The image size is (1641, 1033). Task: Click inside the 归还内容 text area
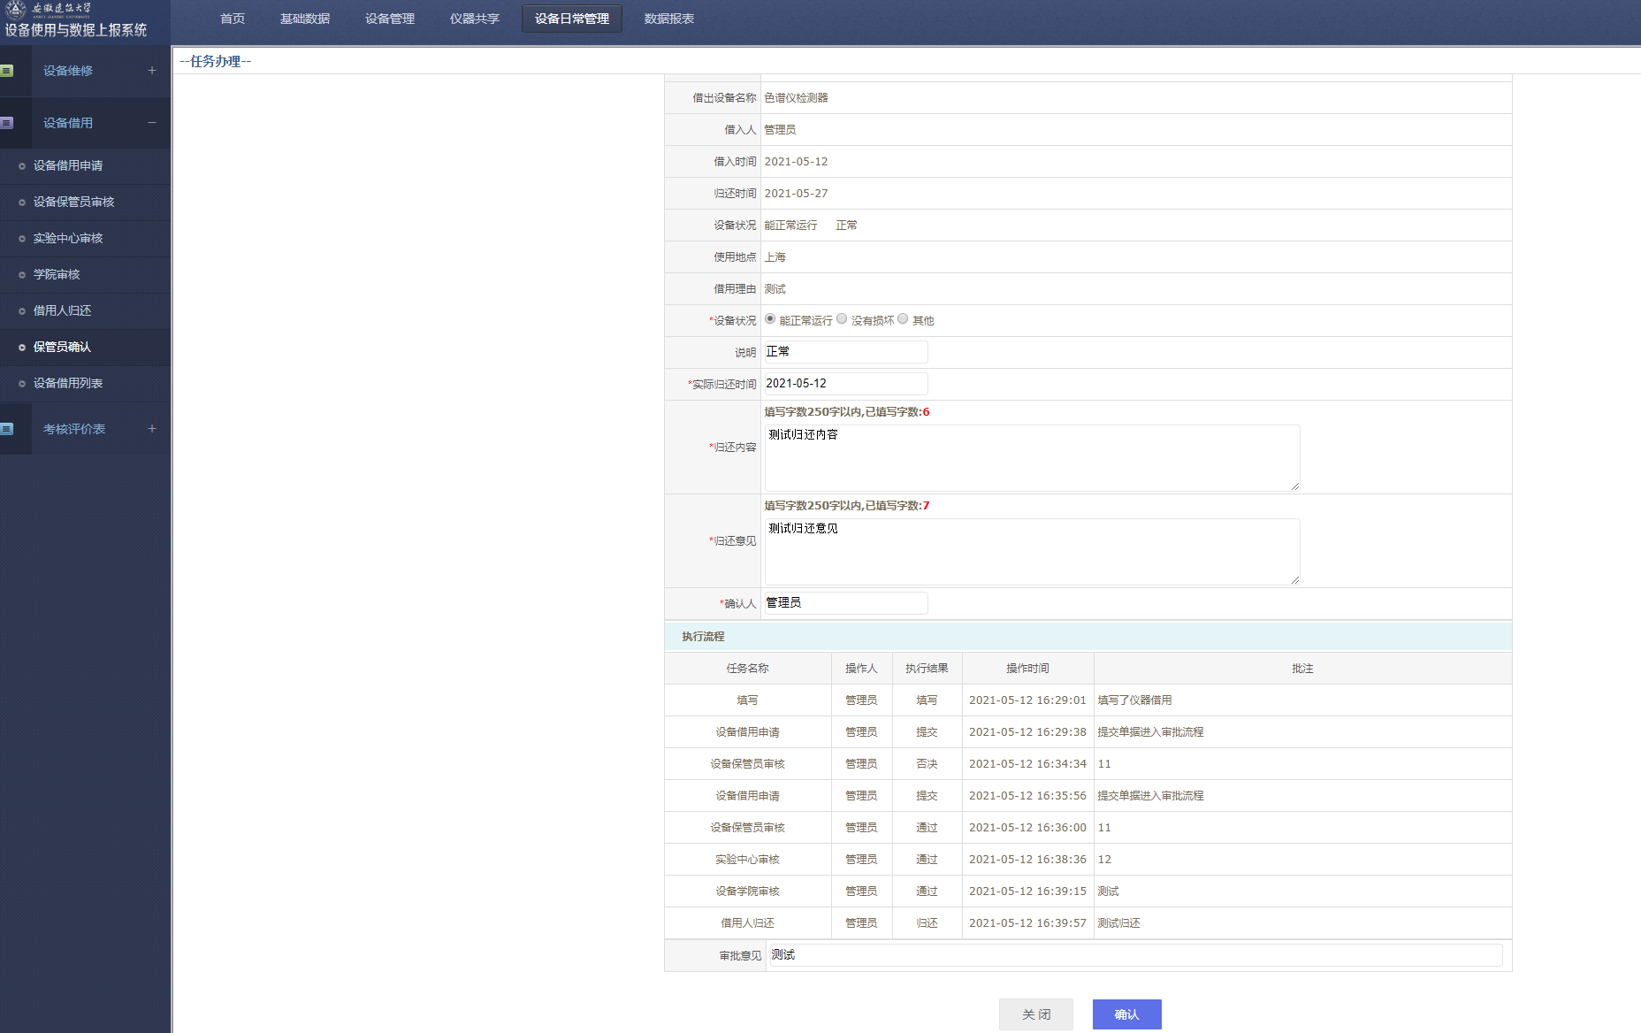click(1032, 458)
